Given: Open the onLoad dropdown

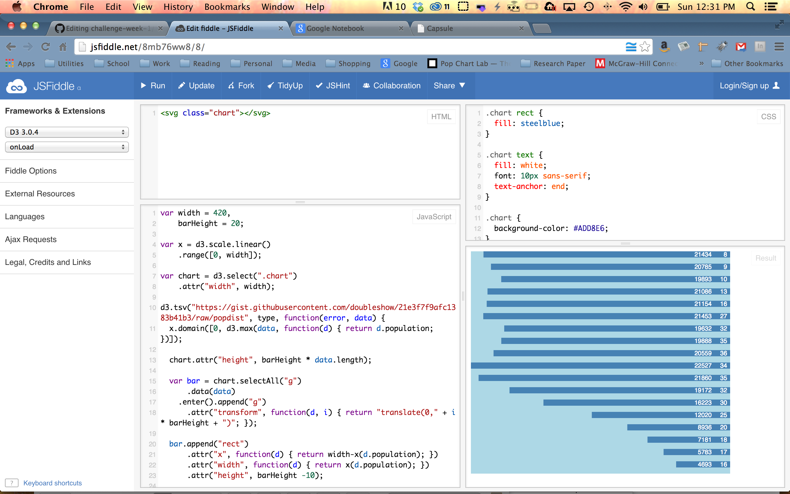Looking at the screenshot, I should pyautogui.click(x=67, y=147).
